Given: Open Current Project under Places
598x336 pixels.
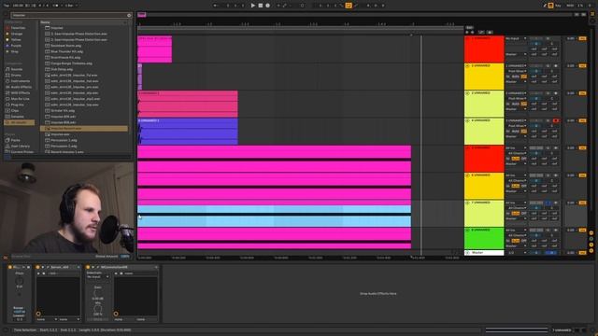Looking at the screenshot, I should click(21, 152).
